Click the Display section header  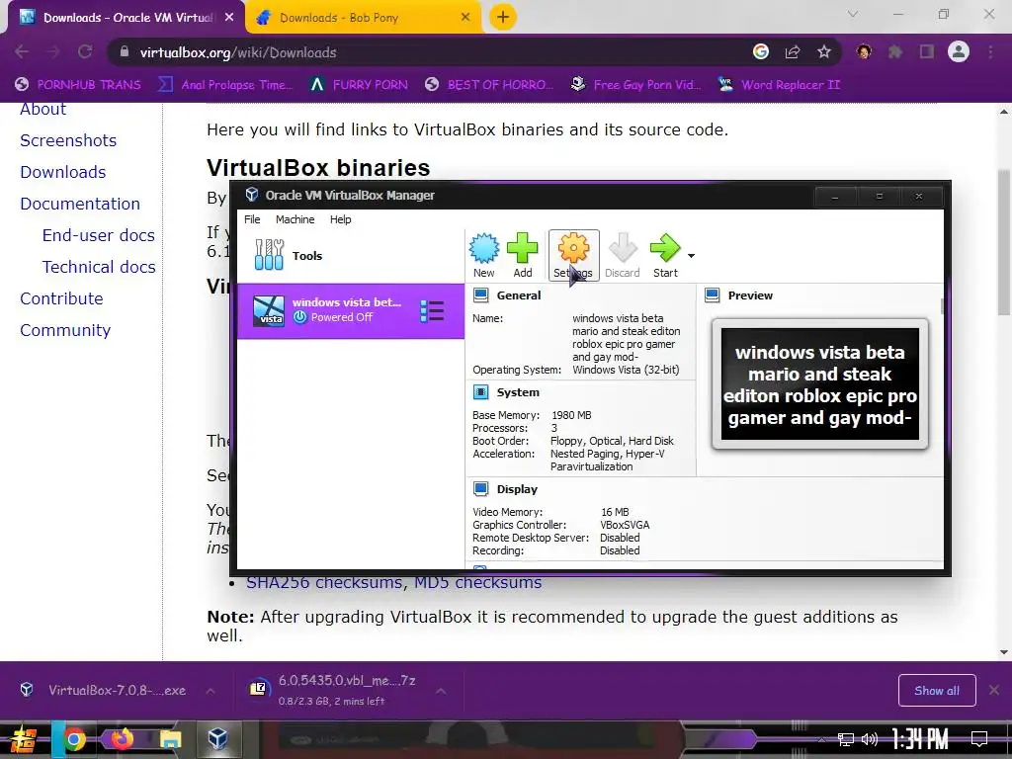click(x=517, y=489)
